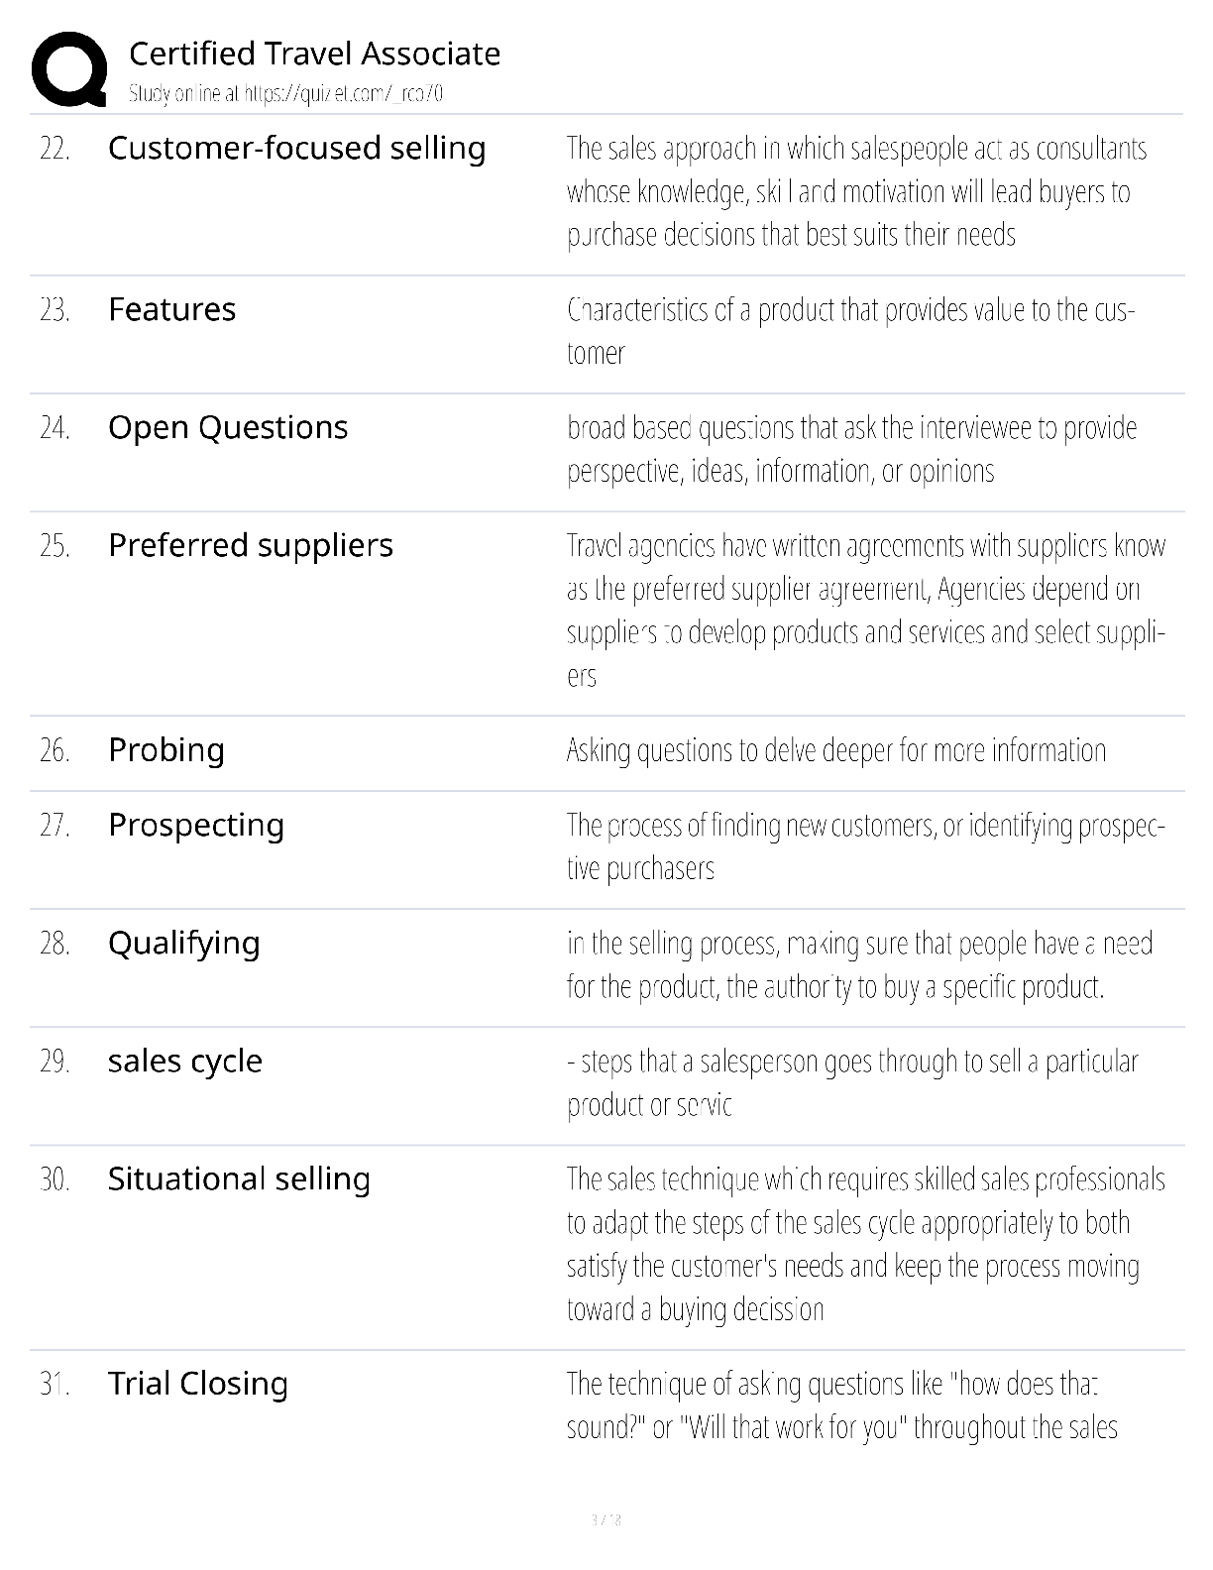Click the Qualifying term
The width and height of the screenshot is (1213, 1570).
point(183,943)
